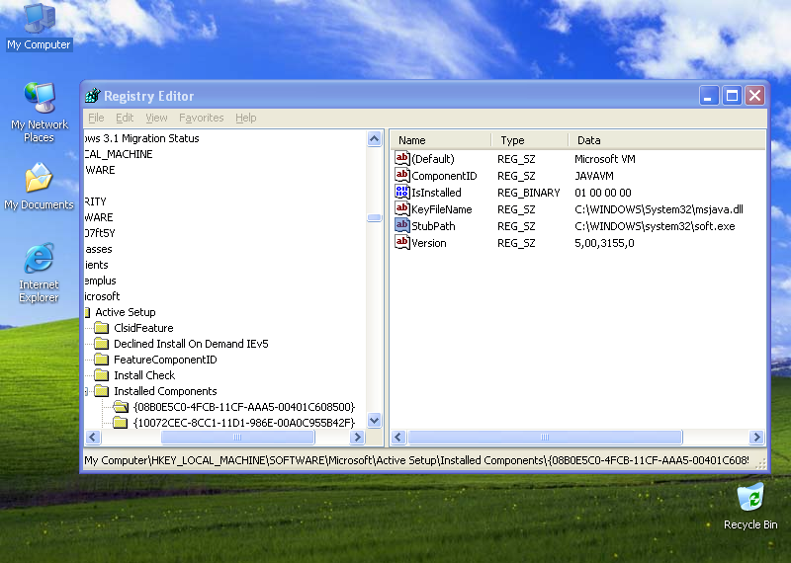Select the '3.1 Migration Status' tree row

point(142,138)
